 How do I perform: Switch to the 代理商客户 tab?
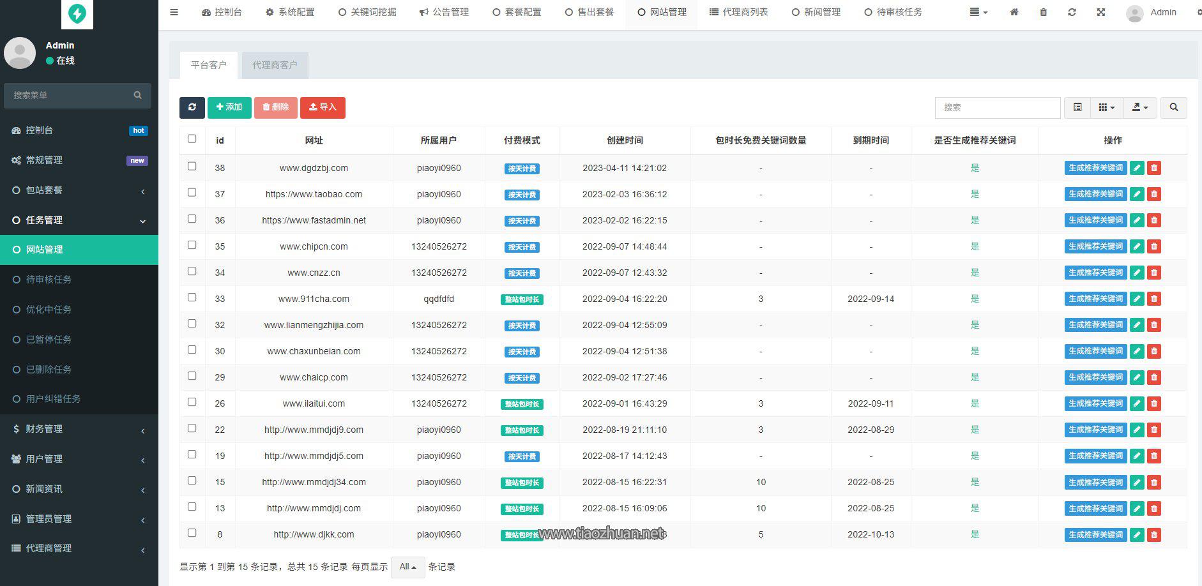275,65
